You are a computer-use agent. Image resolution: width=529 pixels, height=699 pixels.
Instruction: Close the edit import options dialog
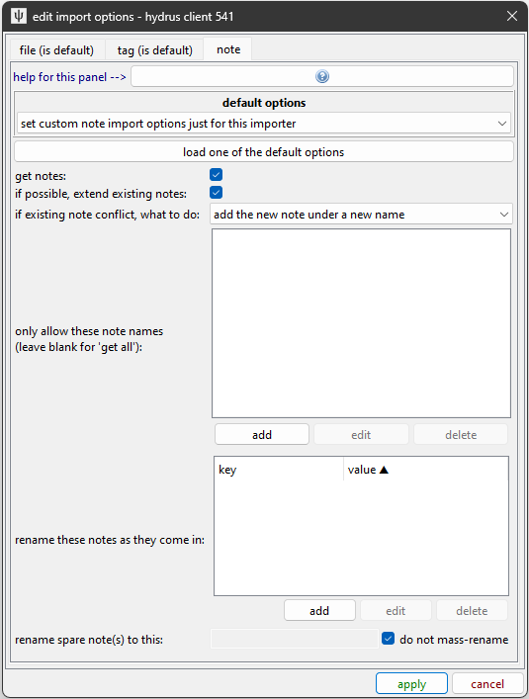click(512, 16)
